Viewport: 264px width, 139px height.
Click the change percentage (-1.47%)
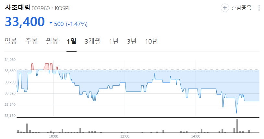click(x=77, y=24)
